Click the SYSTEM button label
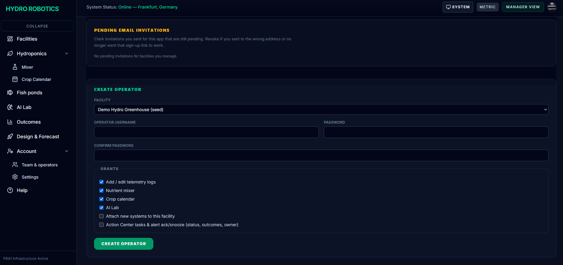563x265 pixels. [461, 7]
